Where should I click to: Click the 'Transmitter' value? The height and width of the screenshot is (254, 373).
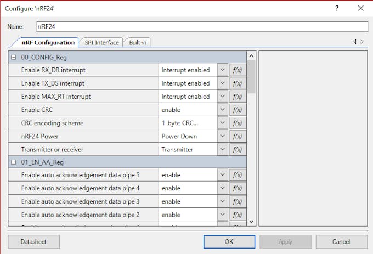tap(177, 150)
